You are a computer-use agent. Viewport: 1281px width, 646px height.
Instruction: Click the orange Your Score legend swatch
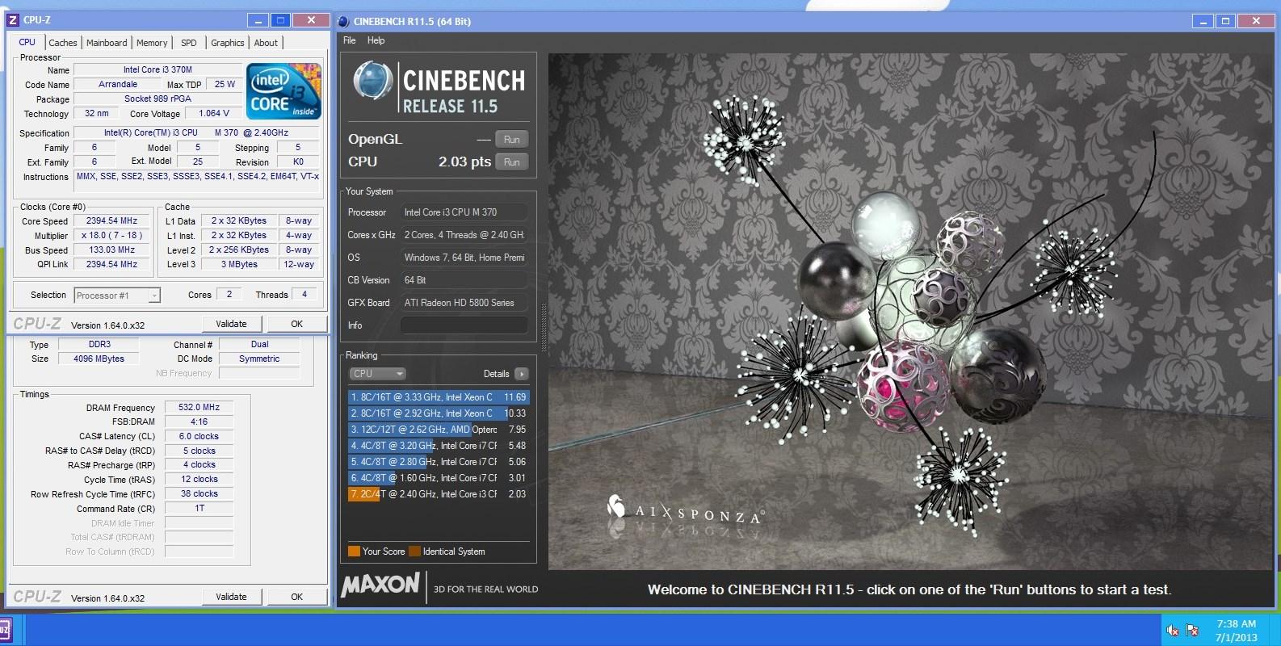tap(354, 552)
